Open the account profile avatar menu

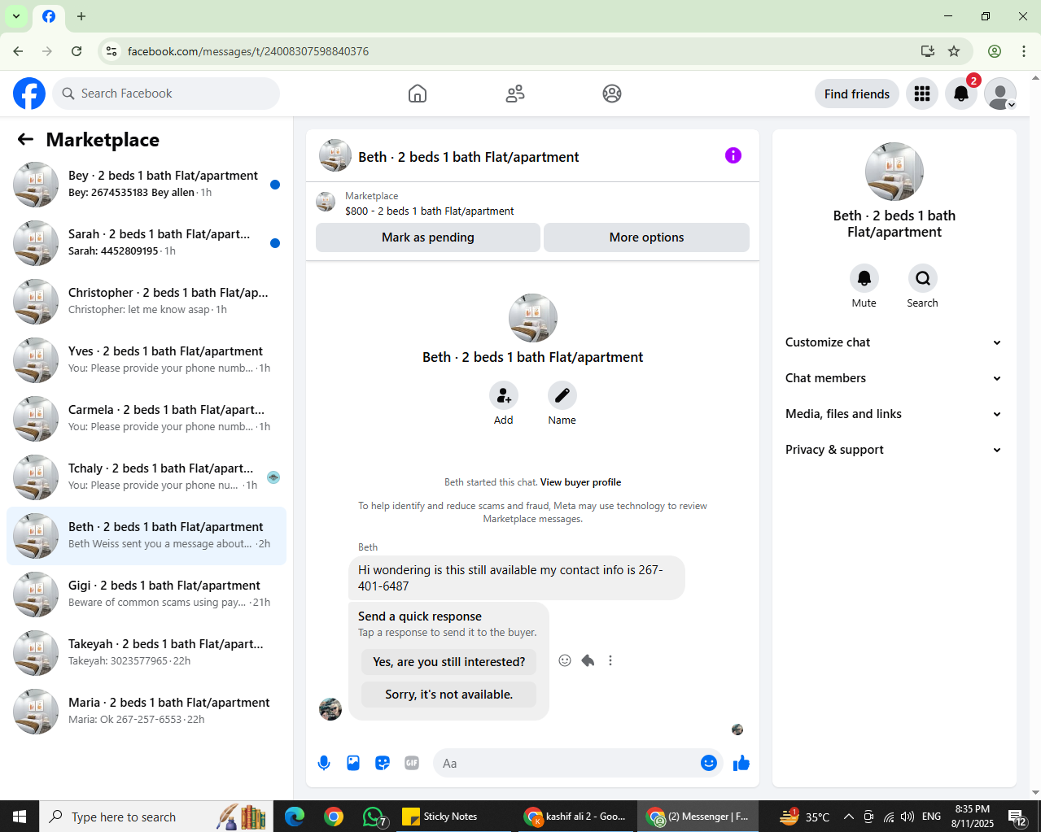[x=1000, y=94]
